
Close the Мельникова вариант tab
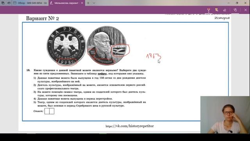82,3
